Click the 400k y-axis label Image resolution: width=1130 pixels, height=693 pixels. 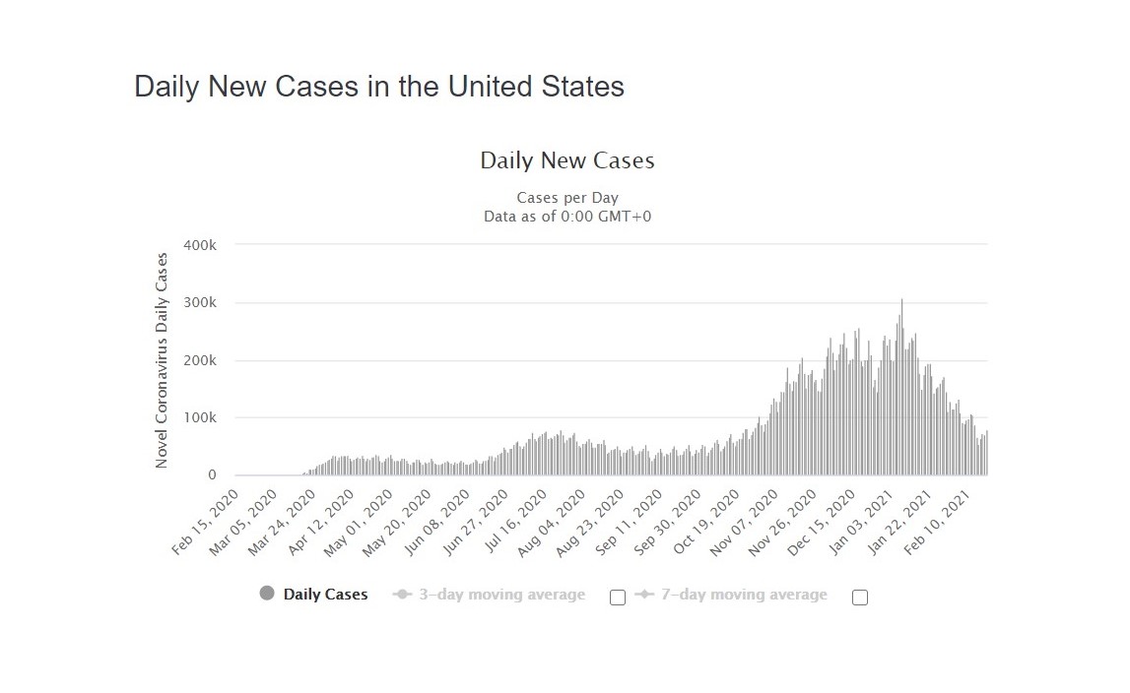[x=200, y=245]
